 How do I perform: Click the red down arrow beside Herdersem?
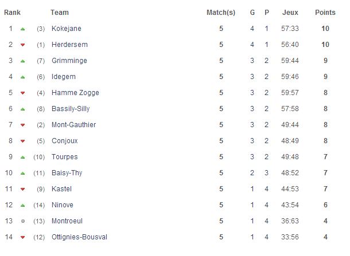(22, 45)
